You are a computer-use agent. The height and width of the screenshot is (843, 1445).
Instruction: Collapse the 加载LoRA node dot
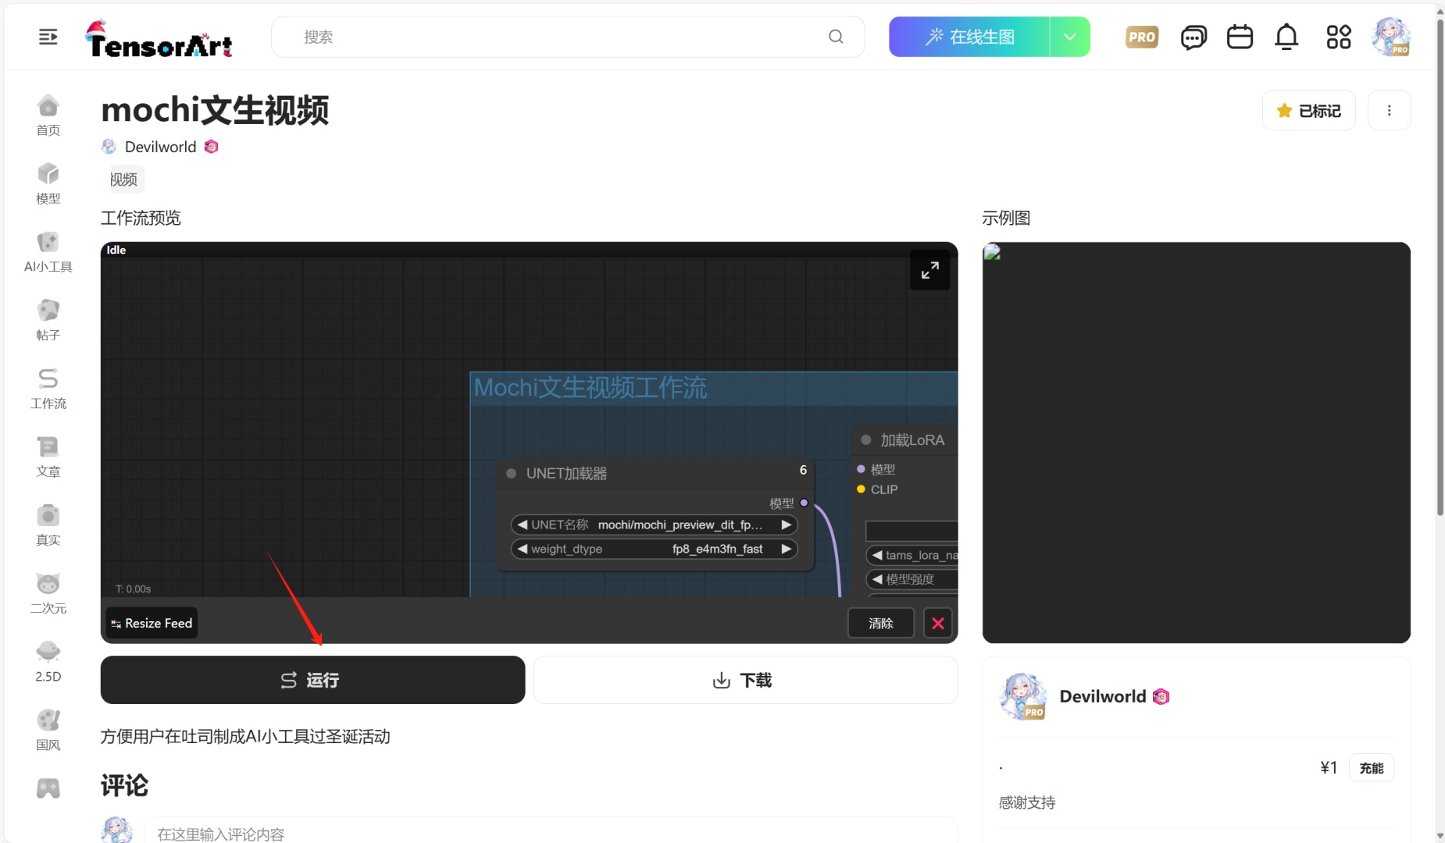[x=865, y=440]
